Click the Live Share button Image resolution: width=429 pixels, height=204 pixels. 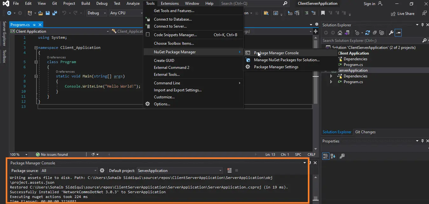tap(403, 13)
